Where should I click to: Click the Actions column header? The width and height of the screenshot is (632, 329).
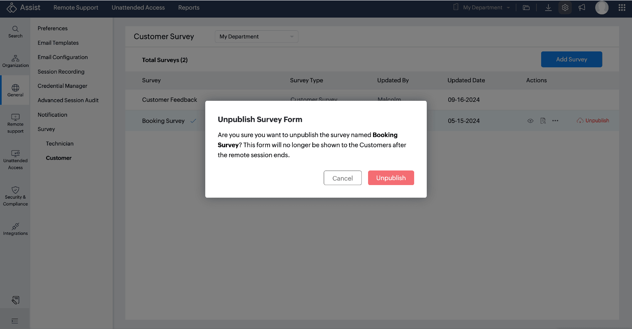(537, 80)
